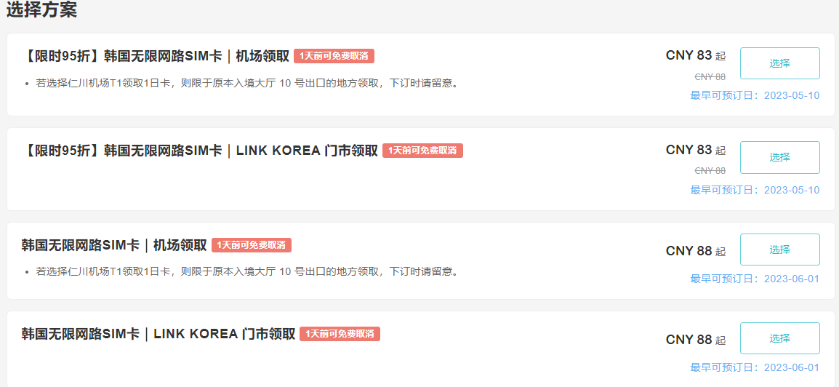
Task: Click 最早可预订日 2023-05-10 on the 限时95折 机场领取 plan
Action: coord(755,95)
